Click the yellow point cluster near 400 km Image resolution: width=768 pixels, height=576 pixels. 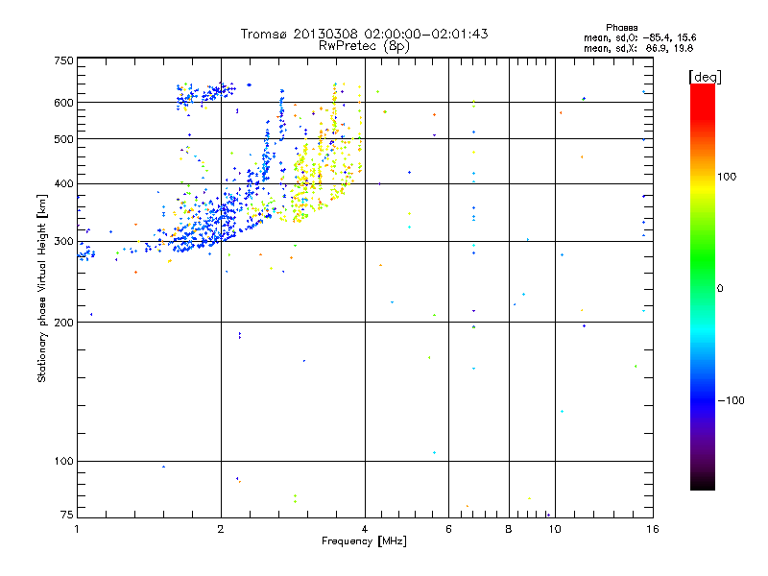[314, 181]
